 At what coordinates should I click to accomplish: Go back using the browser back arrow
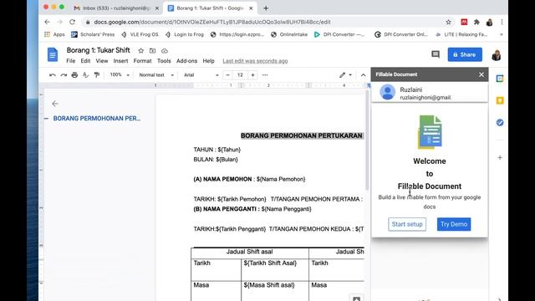point(47,22)
